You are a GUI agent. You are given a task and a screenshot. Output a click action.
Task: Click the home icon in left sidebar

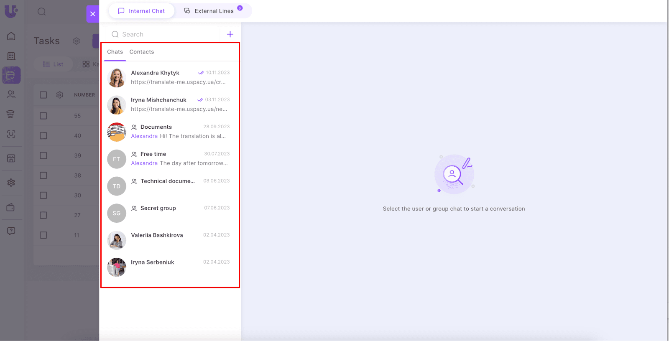pos(11,36)
